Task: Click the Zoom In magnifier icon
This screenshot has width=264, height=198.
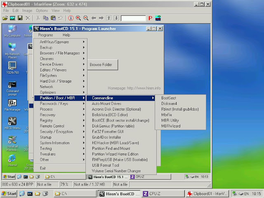Action: [78, 18]
